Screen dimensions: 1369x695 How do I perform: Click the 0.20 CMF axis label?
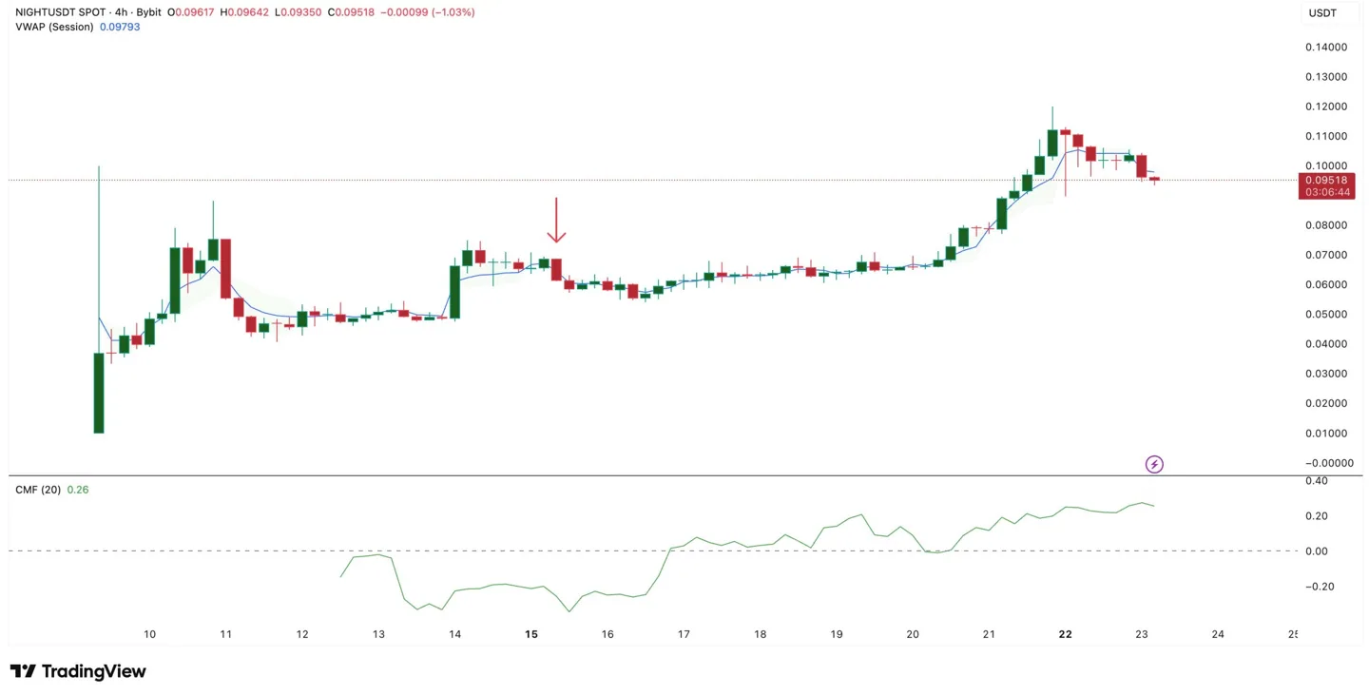pos(1316,516)
